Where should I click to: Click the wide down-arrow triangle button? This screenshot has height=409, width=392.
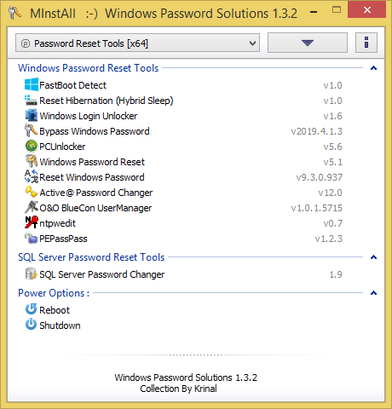coord(308,43)
